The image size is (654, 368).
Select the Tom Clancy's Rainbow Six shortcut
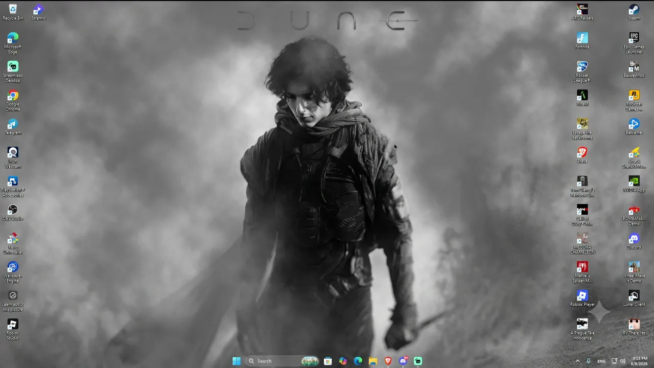pyautogui.click(x=582, y=187)
